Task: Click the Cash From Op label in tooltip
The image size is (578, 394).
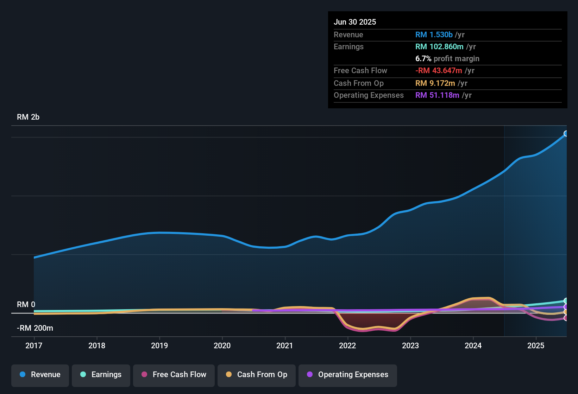Action: tap(359, 83)
